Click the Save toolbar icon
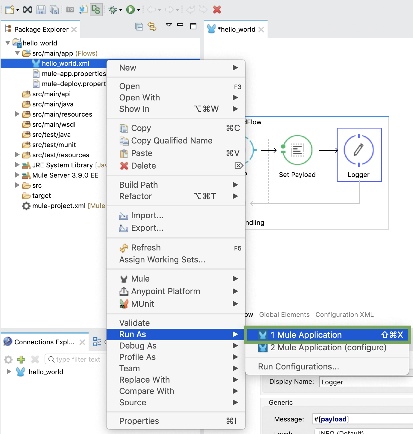Screen dimensions: 413x434 click(x=41, y=10)
